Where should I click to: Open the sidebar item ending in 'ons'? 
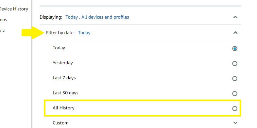pos(4,20)
